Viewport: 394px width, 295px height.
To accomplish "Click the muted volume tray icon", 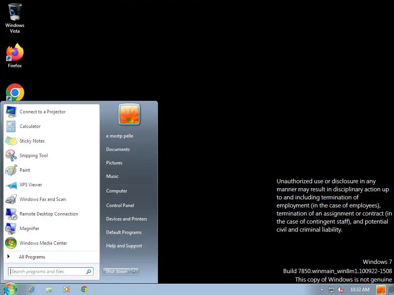I will pos(341,290).
